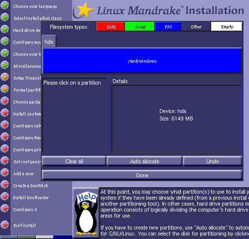The width and height of the screenshot is (249, 239).
Task: Click the 'Size: 6149 MB' details text
Action: tap(176, 119)
